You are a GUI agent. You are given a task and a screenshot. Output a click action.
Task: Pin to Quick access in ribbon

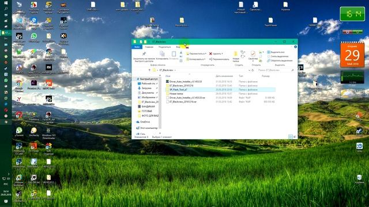(144, 56)
